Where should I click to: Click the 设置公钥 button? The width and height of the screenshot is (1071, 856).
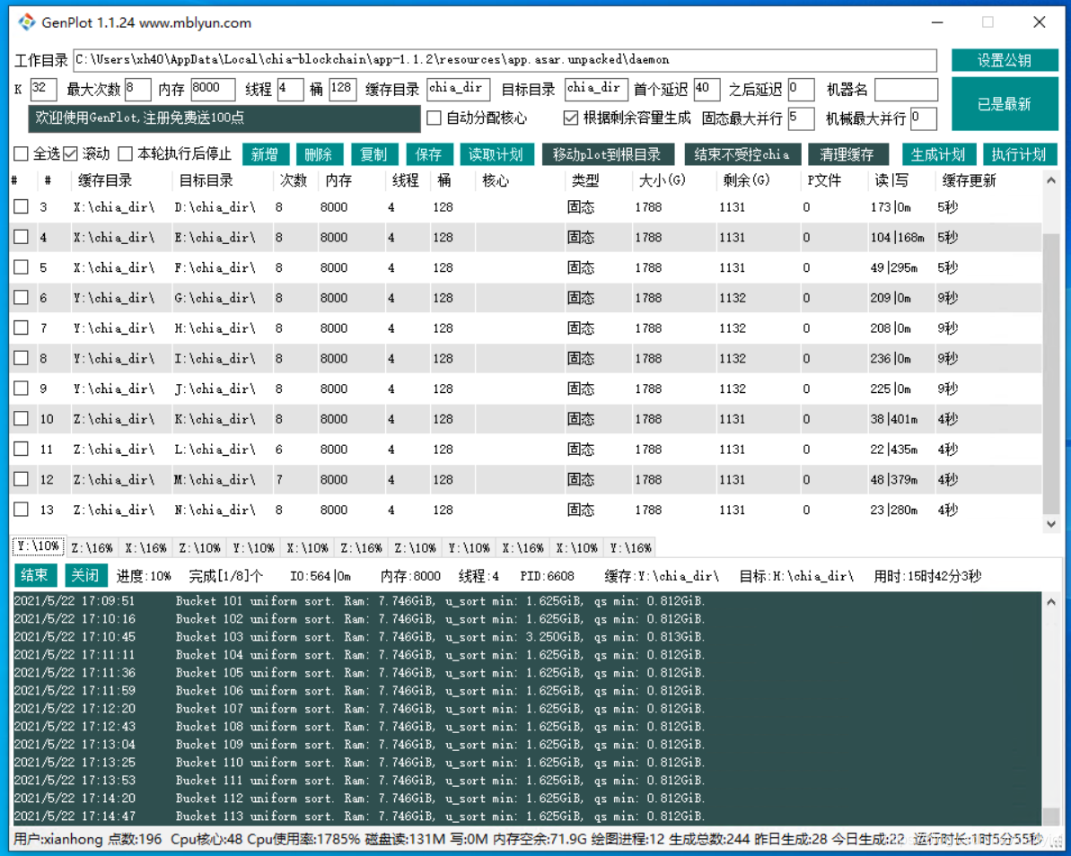[1004, 61]
